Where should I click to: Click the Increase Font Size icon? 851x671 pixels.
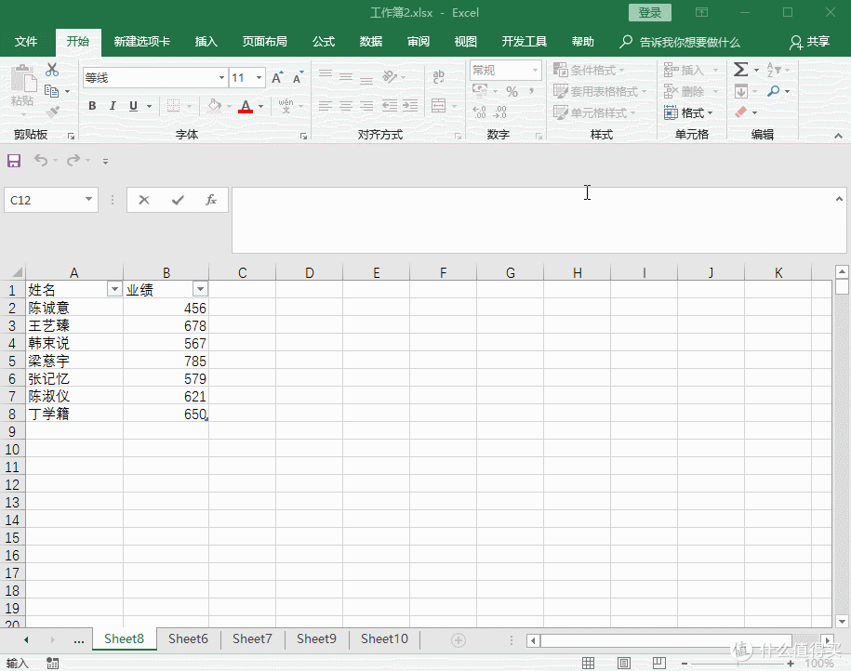point(277,78)
